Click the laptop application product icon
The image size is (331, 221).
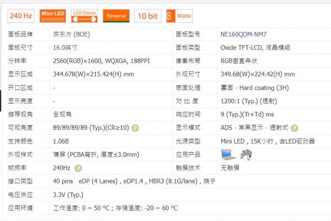(x=228, y=155)
